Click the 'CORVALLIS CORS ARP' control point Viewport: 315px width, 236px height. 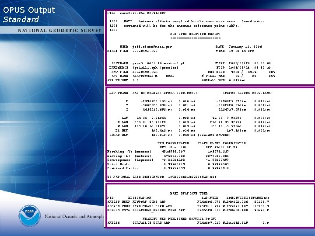click(x=151, y=223)
